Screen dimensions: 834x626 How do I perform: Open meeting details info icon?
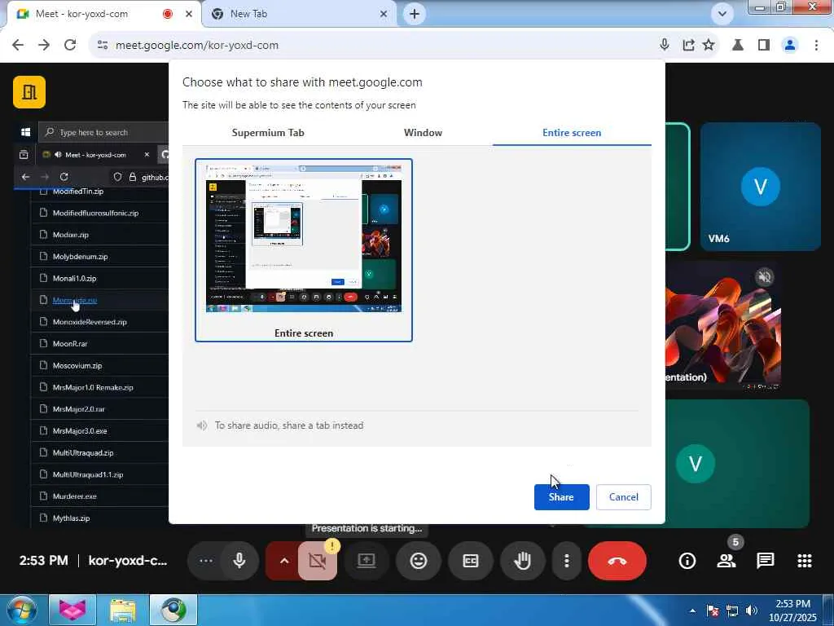coord(687,561)
